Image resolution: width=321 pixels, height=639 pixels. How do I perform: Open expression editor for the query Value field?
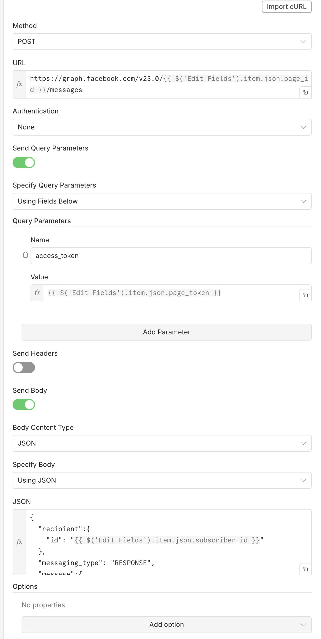pos(306,295)
